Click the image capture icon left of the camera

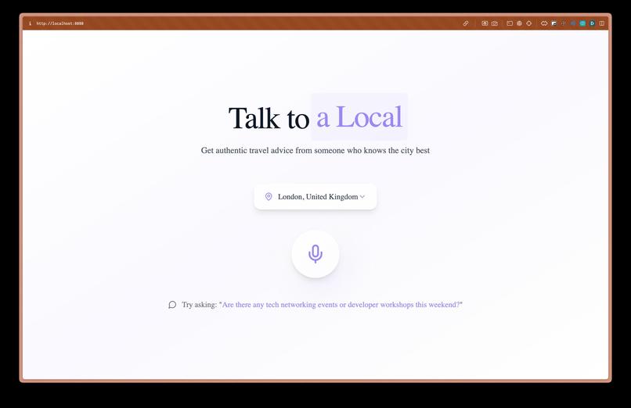click(x=485, y=23)
